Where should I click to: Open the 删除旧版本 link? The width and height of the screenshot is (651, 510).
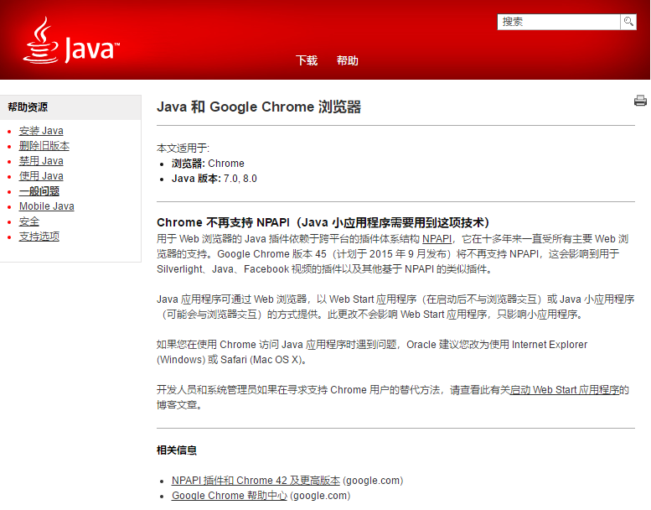point(44,146)
